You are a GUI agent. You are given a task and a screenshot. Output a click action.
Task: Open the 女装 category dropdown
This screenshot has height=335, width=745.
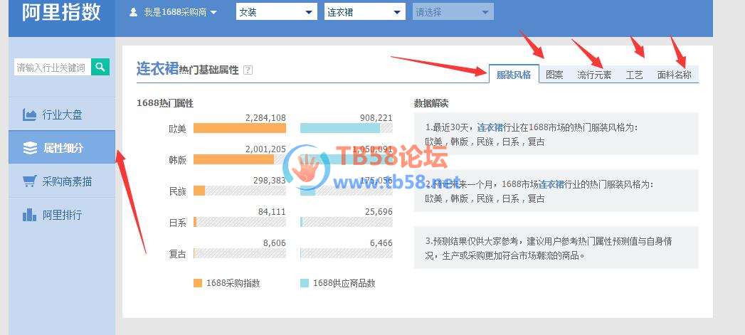[x=277, y=12]
